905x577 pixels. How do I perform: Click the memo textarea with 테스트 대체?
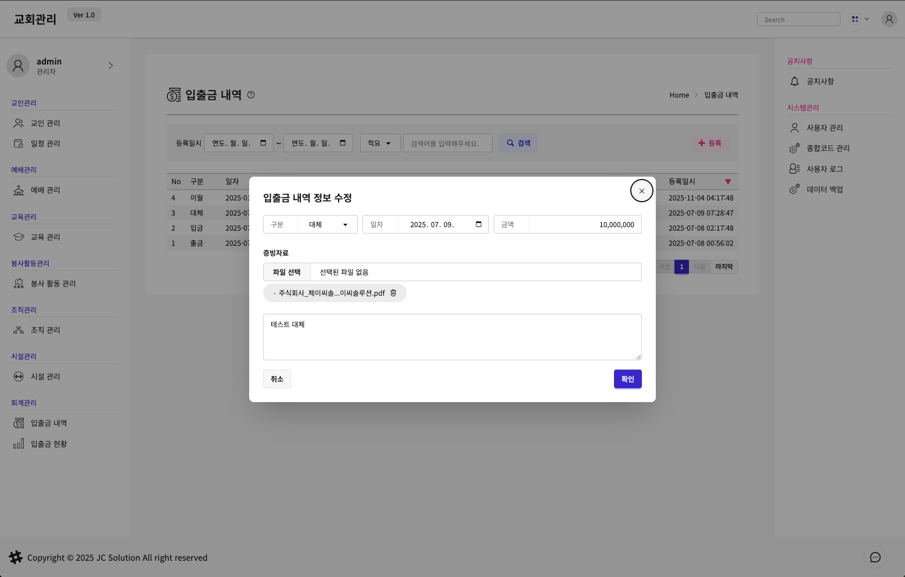pos(452,337)
